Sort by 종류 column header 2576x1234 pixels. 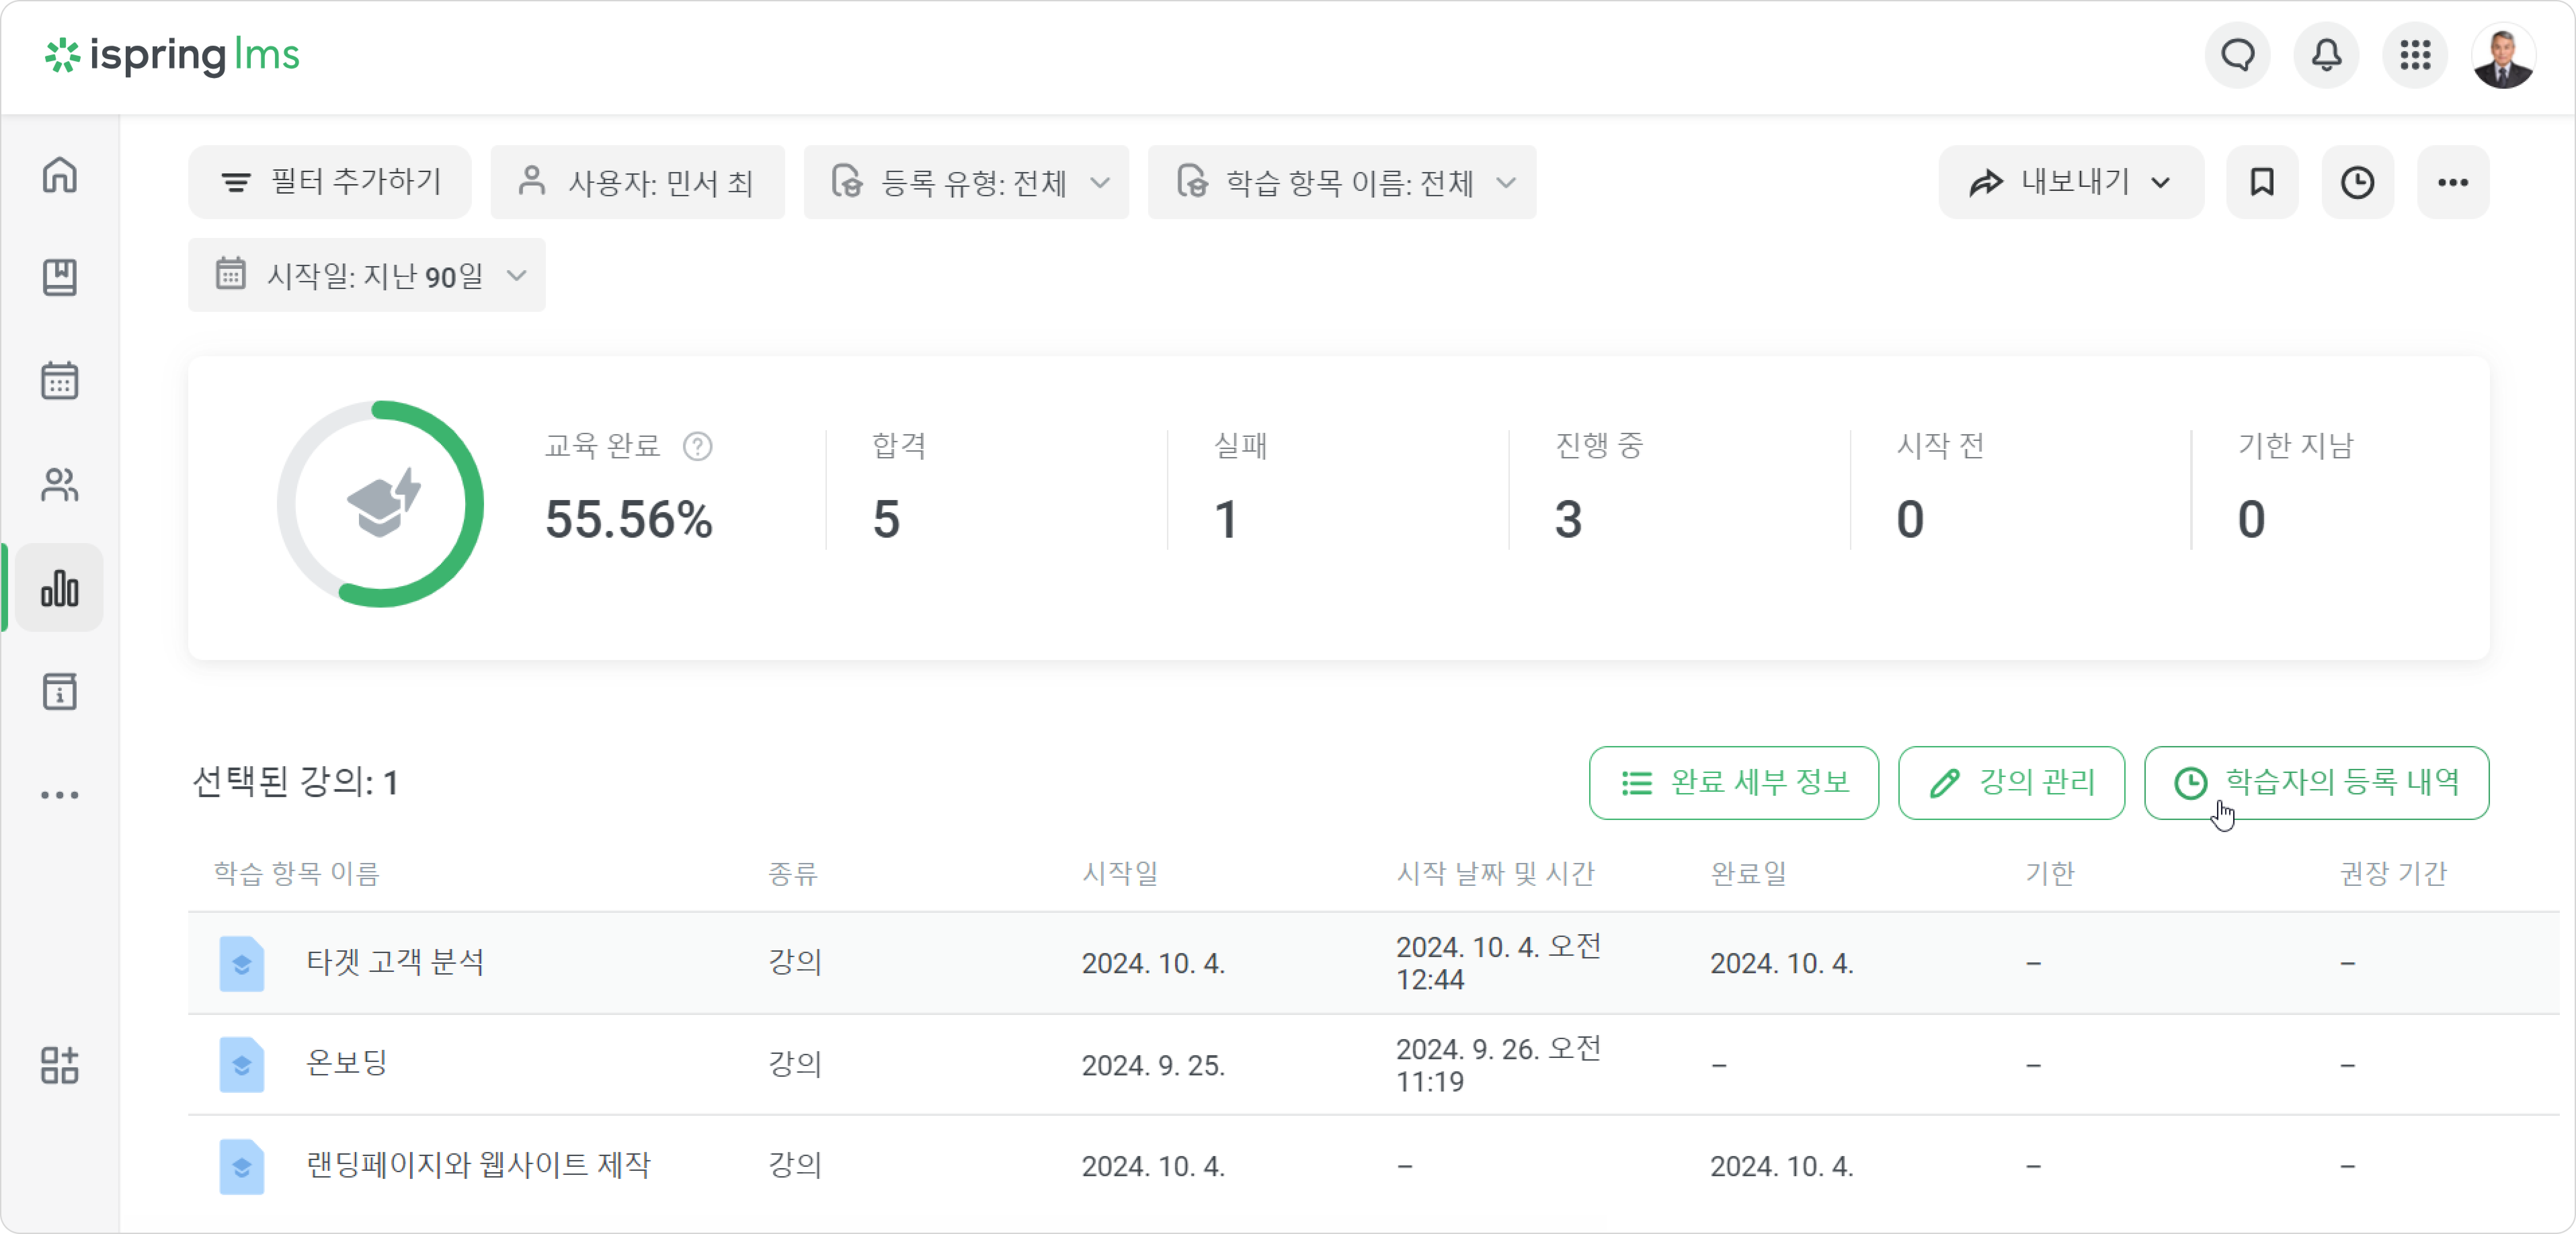click(793, 874)
